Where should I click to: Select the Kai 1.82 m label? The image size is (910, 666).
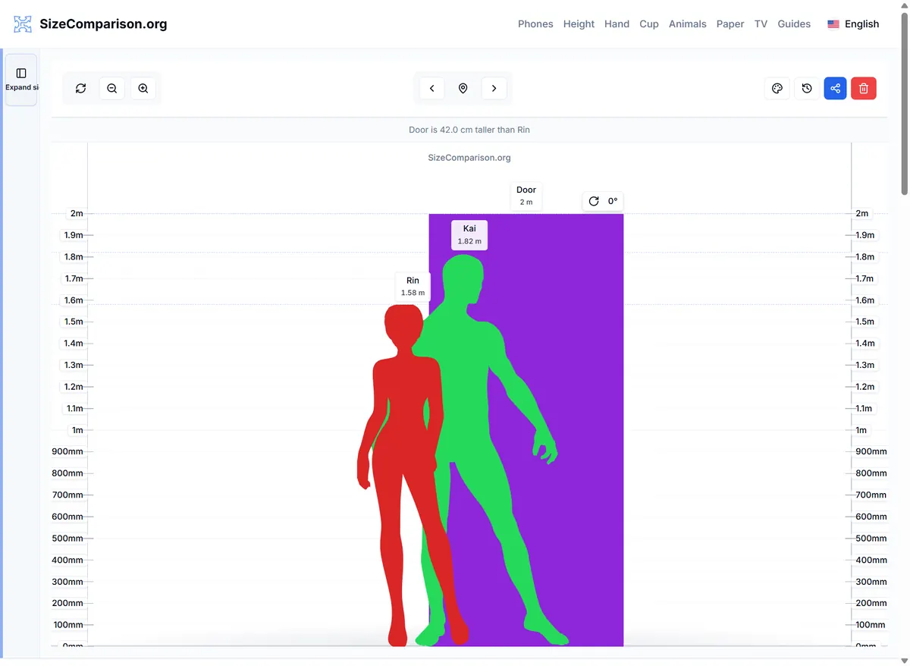[469, 235]
